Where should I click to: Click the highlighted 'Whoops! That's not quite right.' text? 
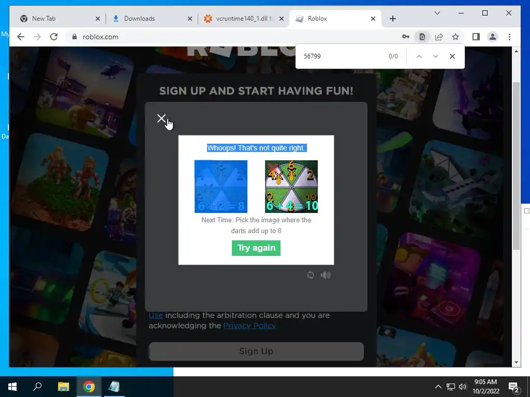[257, 148]
